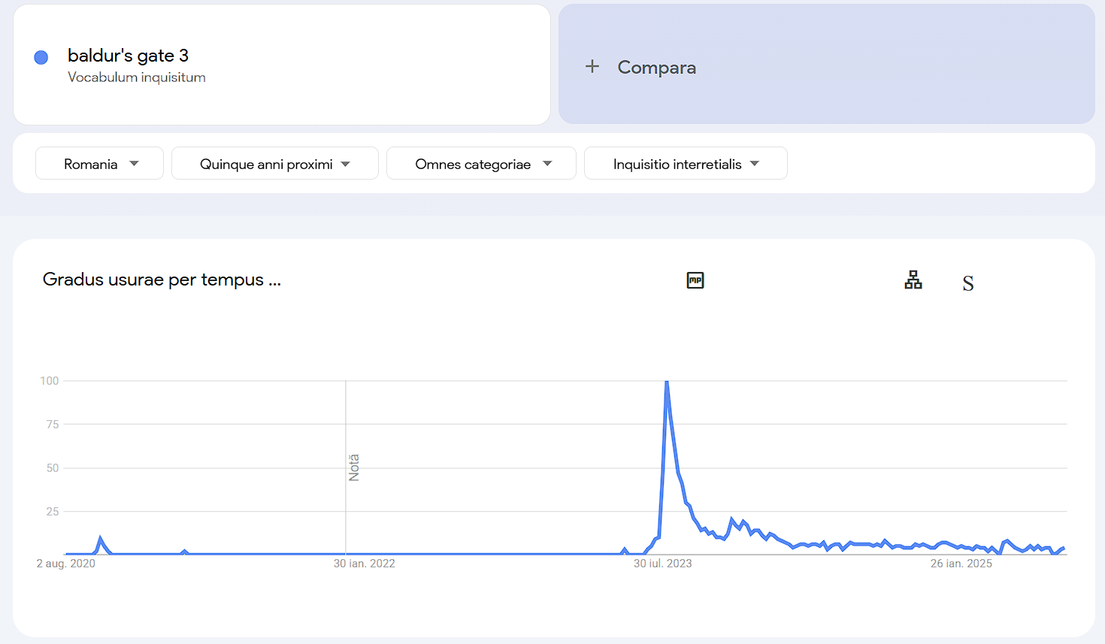Click the Vocabulum inquisitum subtitle
This screenshot has width=1105, height=644.
pos(137,77)
